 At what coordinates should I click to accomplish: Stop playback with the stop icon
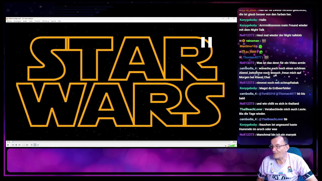pos(16,145)
